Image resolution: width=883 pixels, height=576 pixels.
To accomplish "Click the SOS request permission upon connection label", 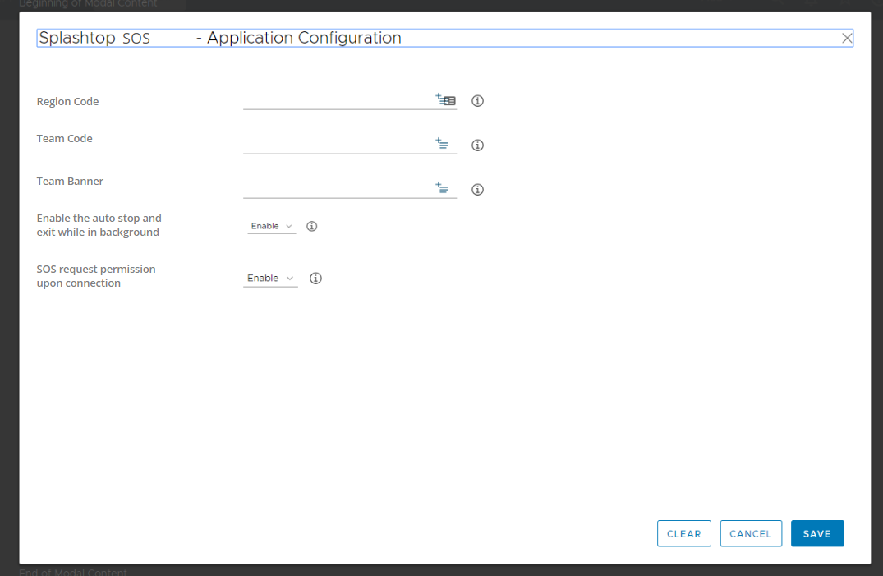I will click(x=96, y=276).
